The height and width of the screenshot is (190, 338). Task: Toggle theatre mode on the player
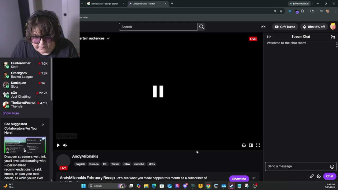[251, 145]
